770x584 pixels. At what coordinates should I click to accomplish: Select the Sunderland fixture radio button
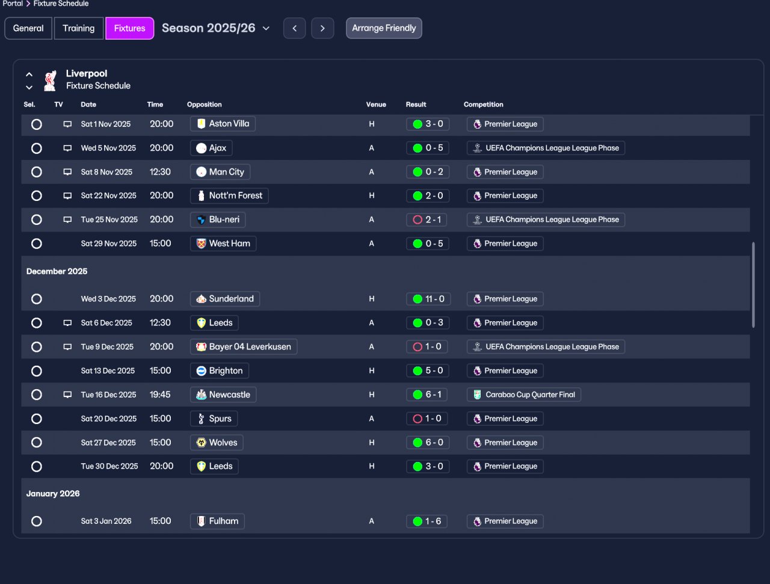tap(37, 299)
